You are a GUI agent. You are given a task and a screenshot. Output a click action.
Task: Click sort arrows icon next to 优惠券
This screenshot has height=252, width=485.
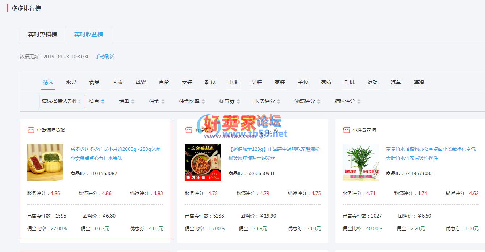pos(238,102)
